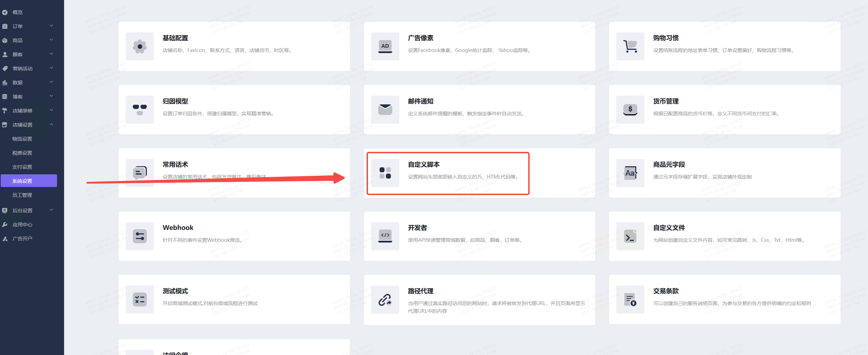Open the 自定义脚本 title link

coord(424,164)
